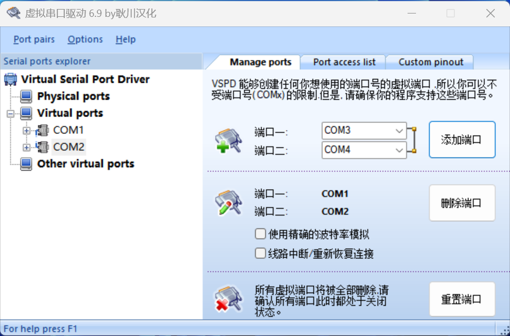Click the port pair link bracket icon
Image resolution: width=510 pixels, height=336 pixels.
[x=413, y=140]
